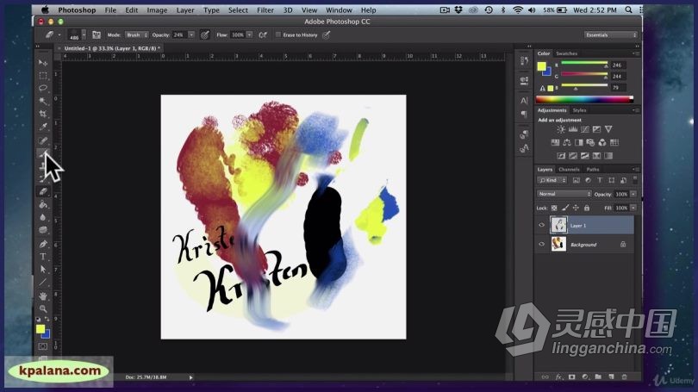Viewport: 698px width, 392px height.
Task: Switch to the Channels tab
Action: [x=569, y=170]
